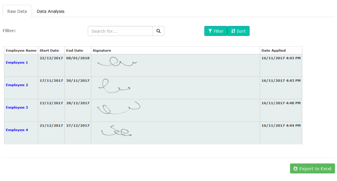
Task: Open Employee 3 link
Action: 17,108
